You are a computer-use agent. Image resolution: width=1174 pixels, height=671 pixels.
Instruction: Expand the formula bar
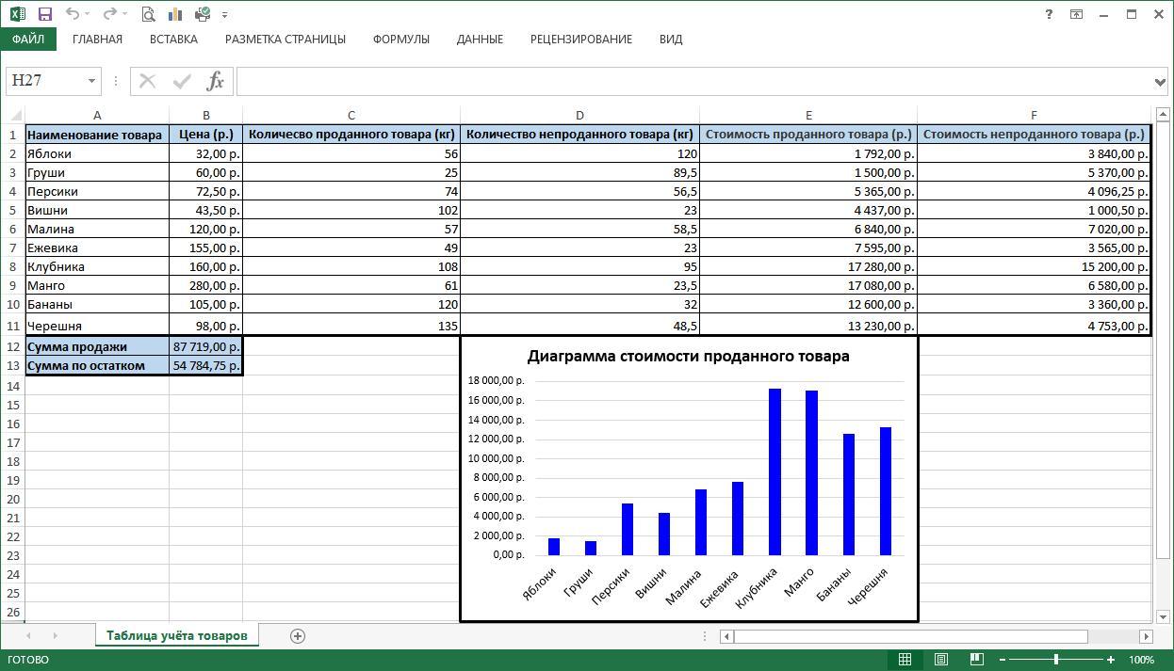click(1160, 82)
